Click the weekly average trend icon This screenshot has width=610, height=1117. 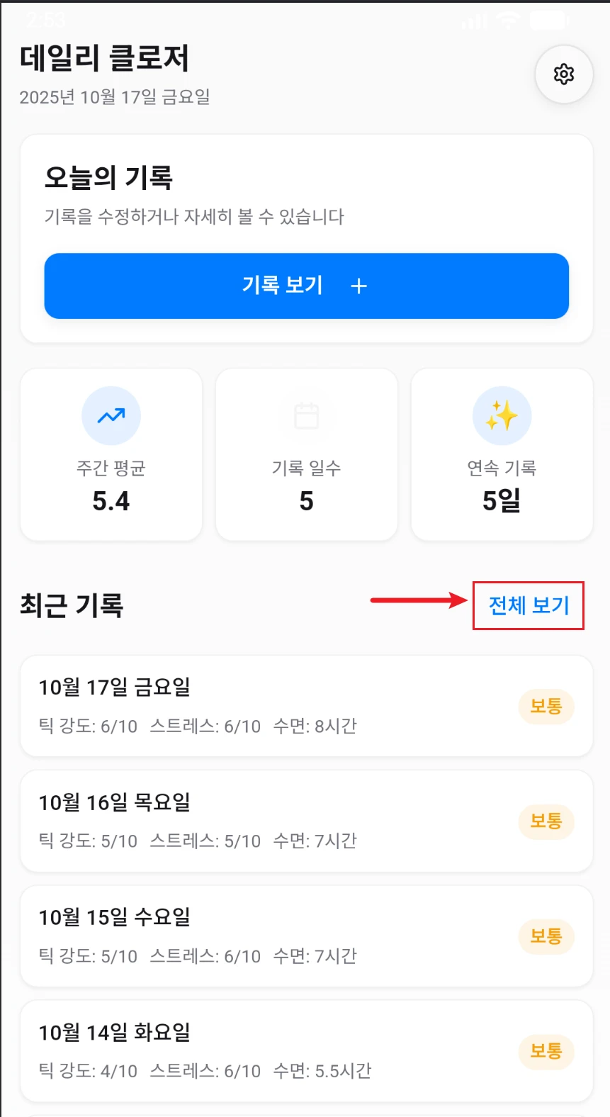tap(111, 416)
